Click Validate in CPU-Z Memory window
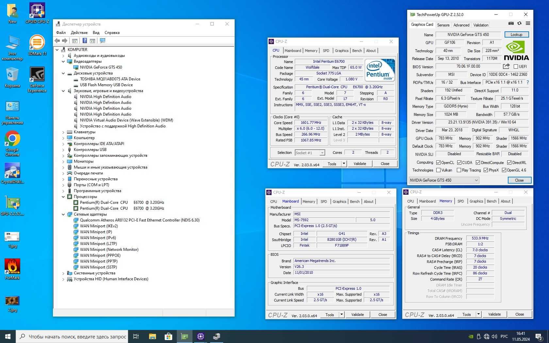549x343 pixels. click(x=494, y=314)
